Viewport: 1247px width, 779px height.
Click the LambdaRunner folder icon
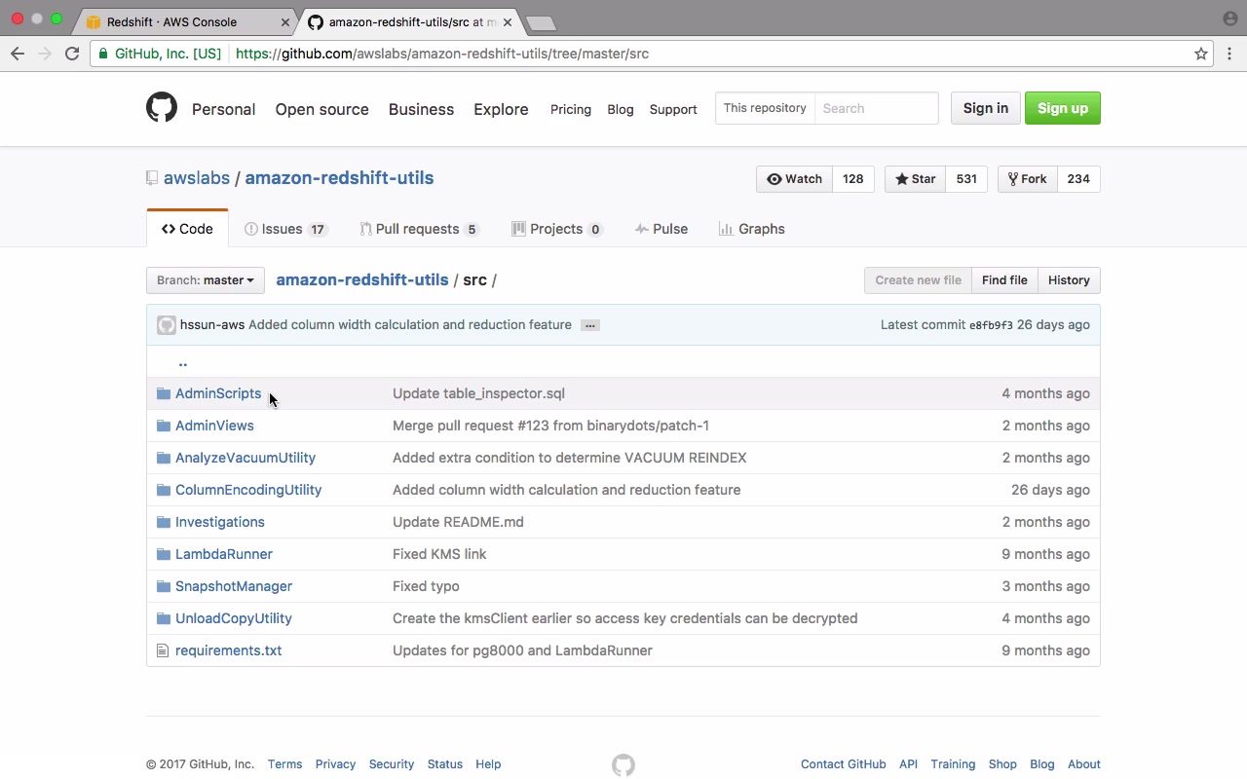tap(164, 554)
